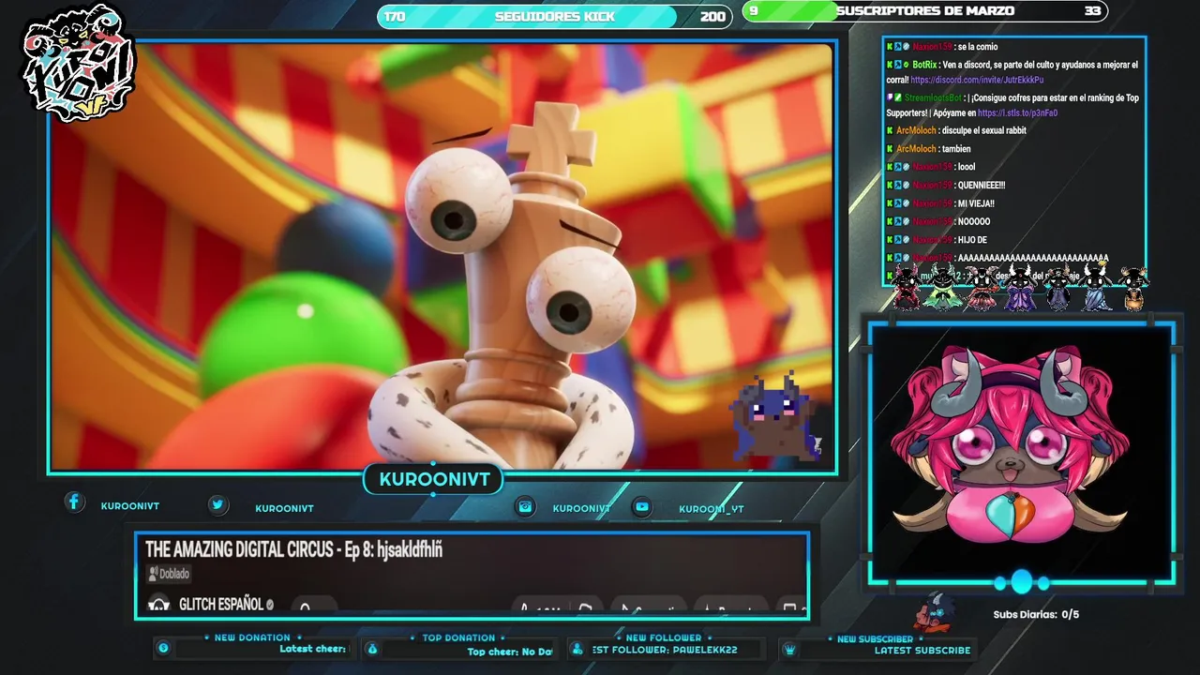
Task: Click the Twitter bird icon
Action: click(x=217, y=505)
